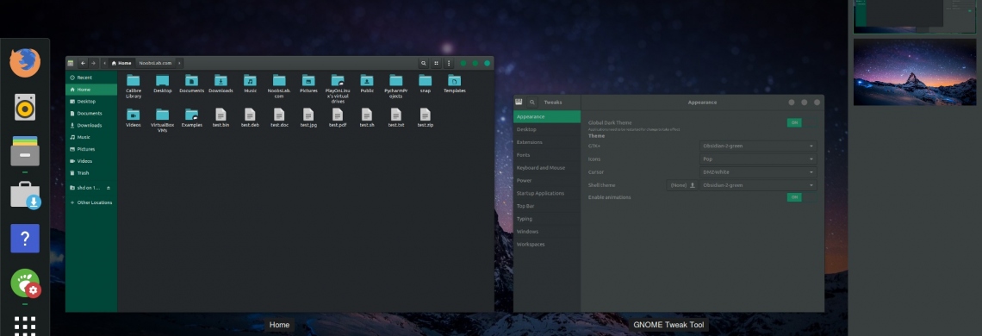Viewport: 982px width, 336px height.
Task: Eject the shd network mount in sidebar
Action: (109, 188)
